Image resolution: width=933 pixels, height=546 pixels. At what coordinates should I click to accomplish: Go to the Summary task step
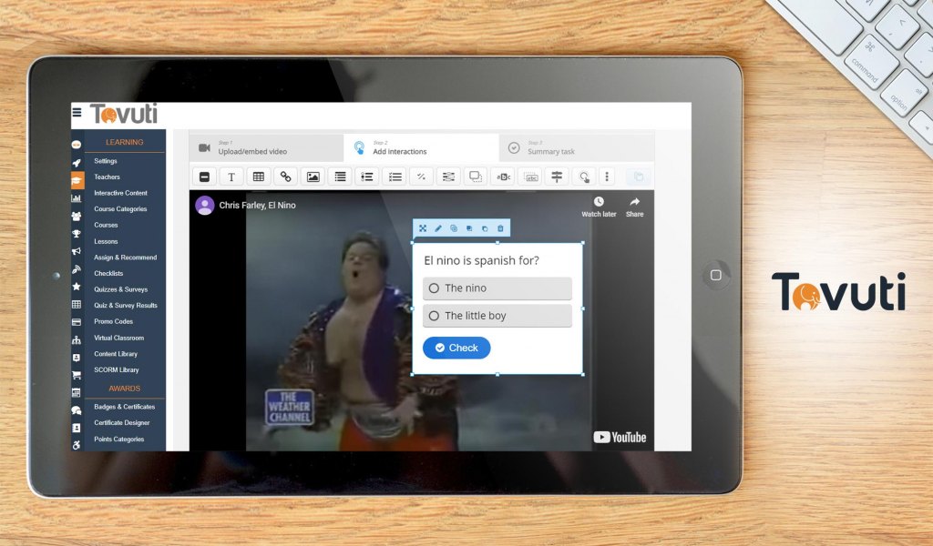tap(575, 147)
